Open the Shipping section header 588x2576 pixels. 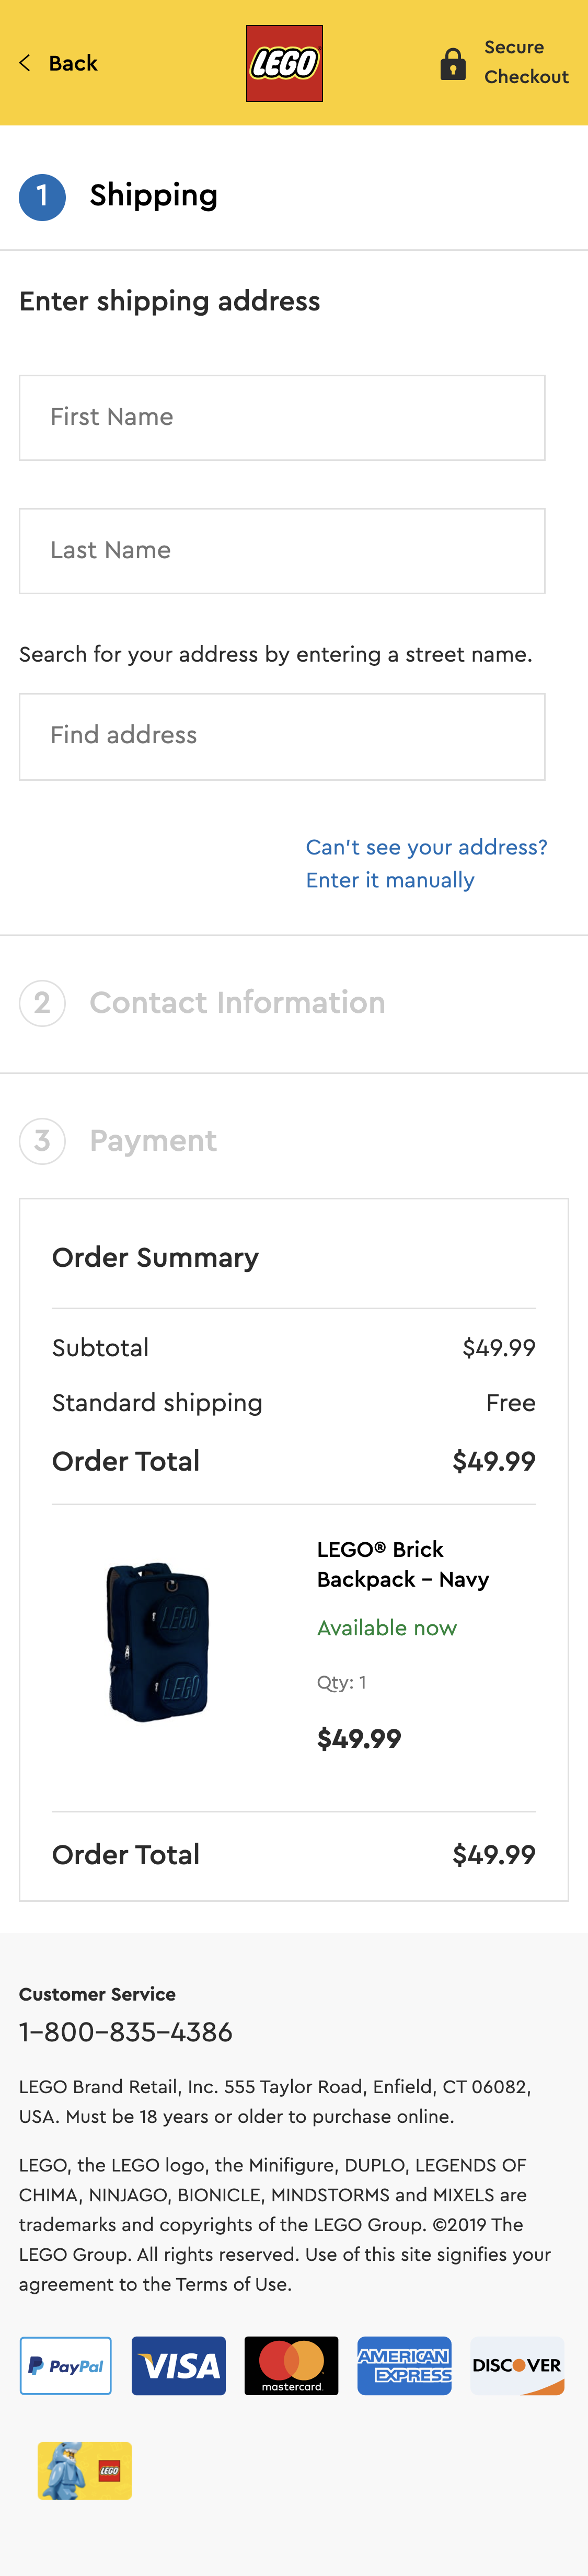point(153,196)
